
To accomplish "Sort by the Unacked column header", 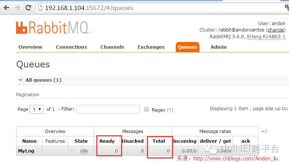I will click(133, 141).
